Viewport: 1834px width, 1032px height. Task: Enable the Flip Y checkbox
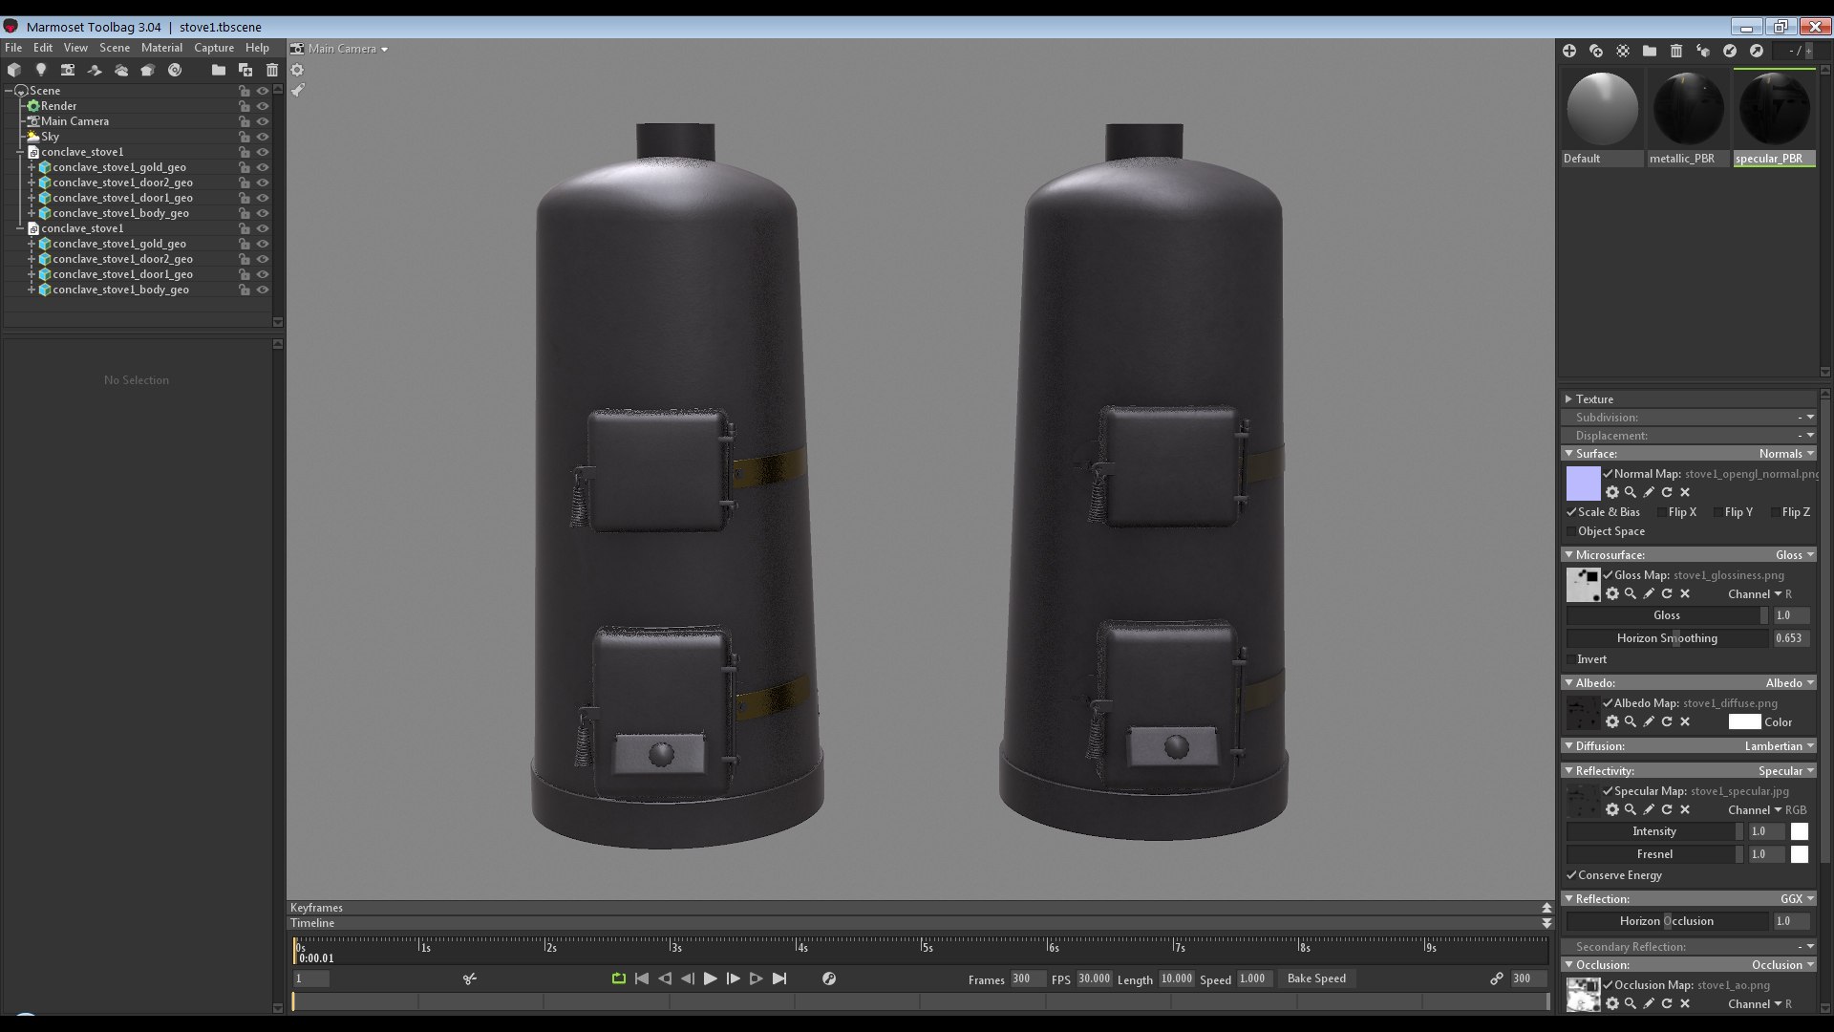(x=1718, y=512)
